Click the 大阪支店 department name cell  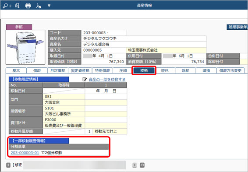coord(64,102)
